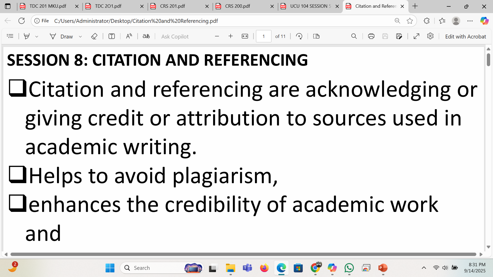Enter full screen mode

[x=416, y=36]
